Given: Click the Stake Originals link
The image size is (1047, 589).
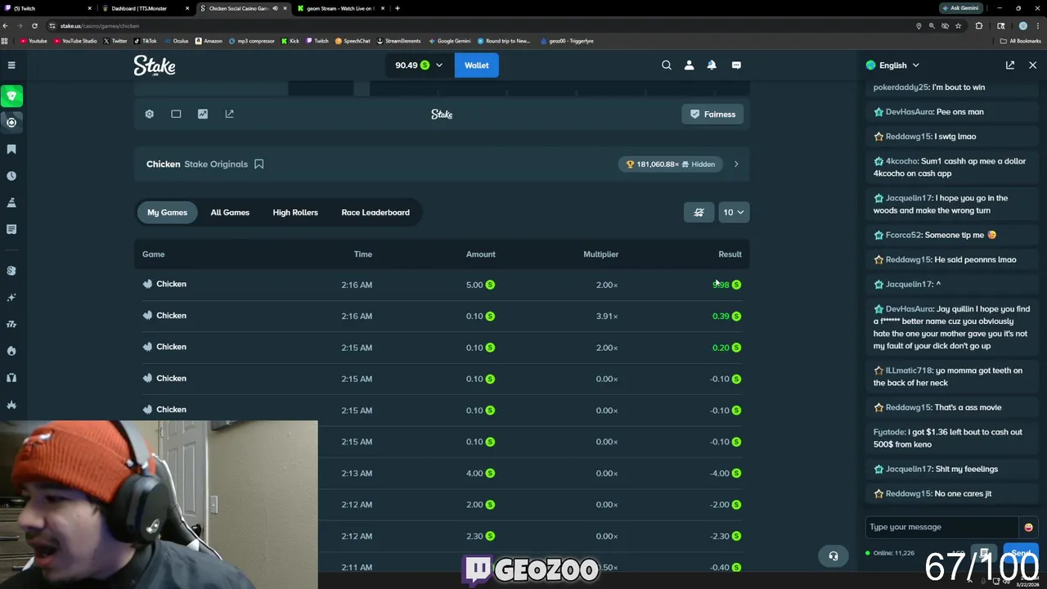Looking at the screenshot, I should click(x=216, y=164).
